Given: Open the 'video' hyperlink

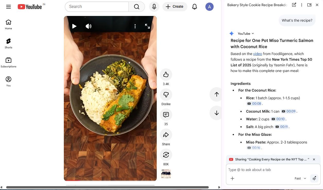Looking at the screenshot, I should coord(257,54).
